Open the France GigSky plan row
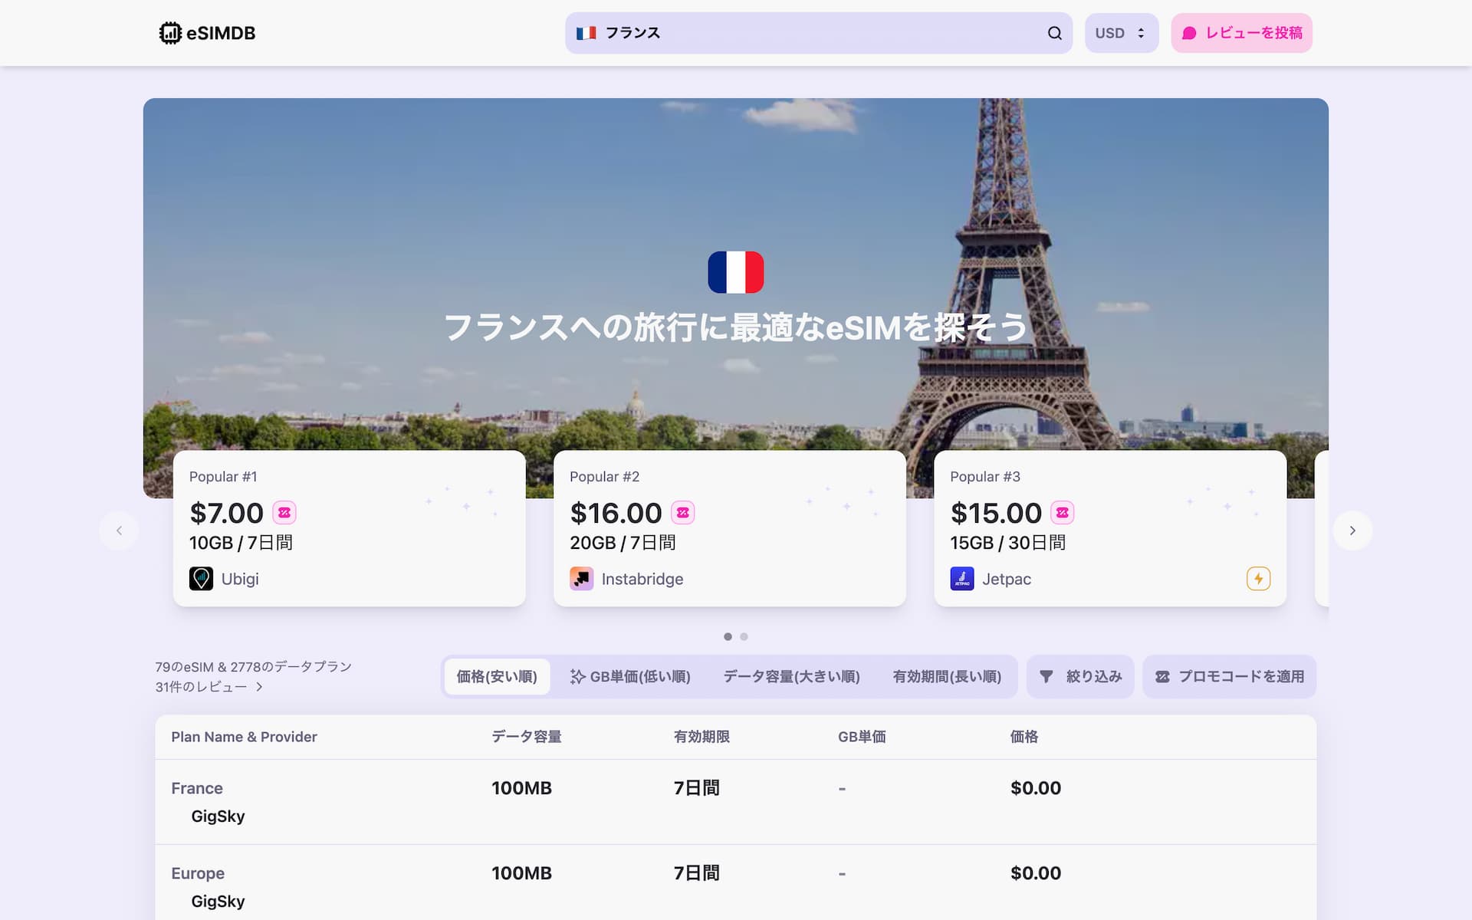This screenshot has height=920, width=1472. (735, 802)
